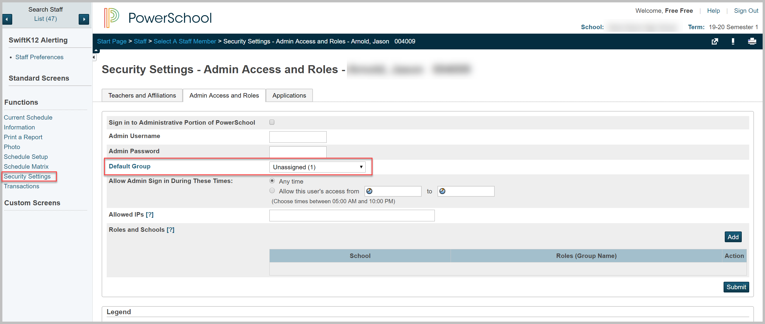Open the Default Group dropdown

(317, 167)
